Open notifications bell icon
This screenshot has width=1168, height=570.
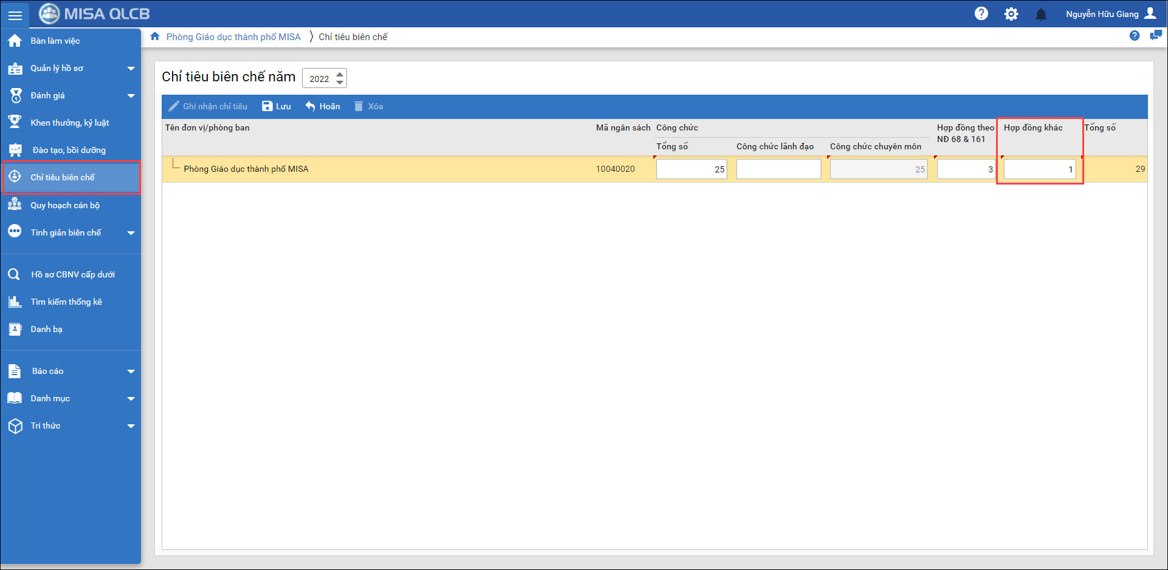coord(1041,15)
